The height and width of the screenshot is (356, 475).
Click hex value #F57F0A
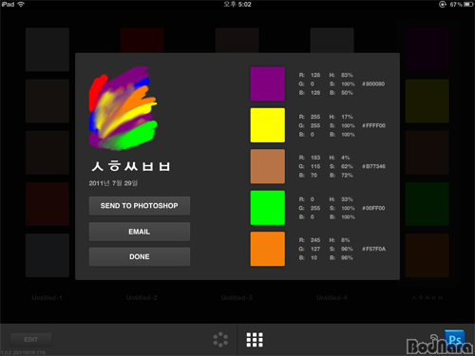(373, 249)
